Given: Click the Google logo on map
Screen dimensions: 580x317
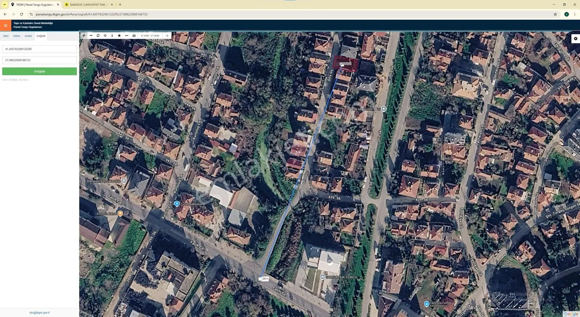Looking at the screenshot, I should click(x=571, y=314).
